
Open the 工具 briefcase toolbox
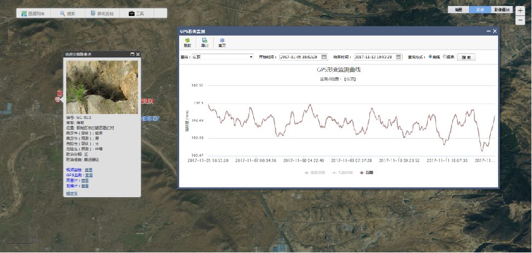tap(136, 14)
